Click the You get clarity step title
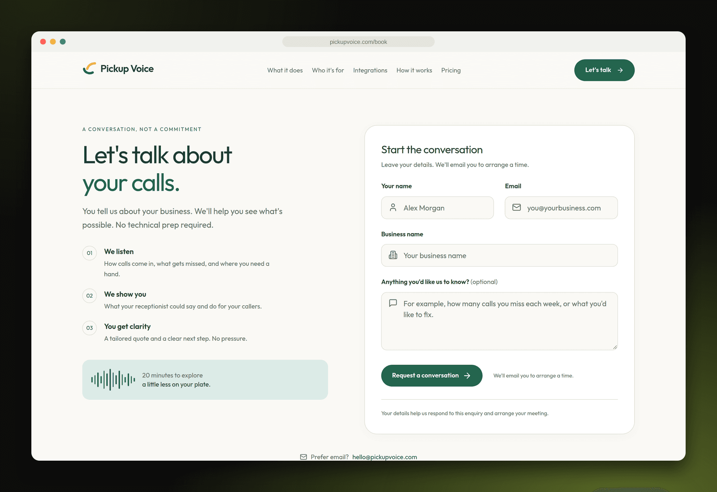 (127, 326)
